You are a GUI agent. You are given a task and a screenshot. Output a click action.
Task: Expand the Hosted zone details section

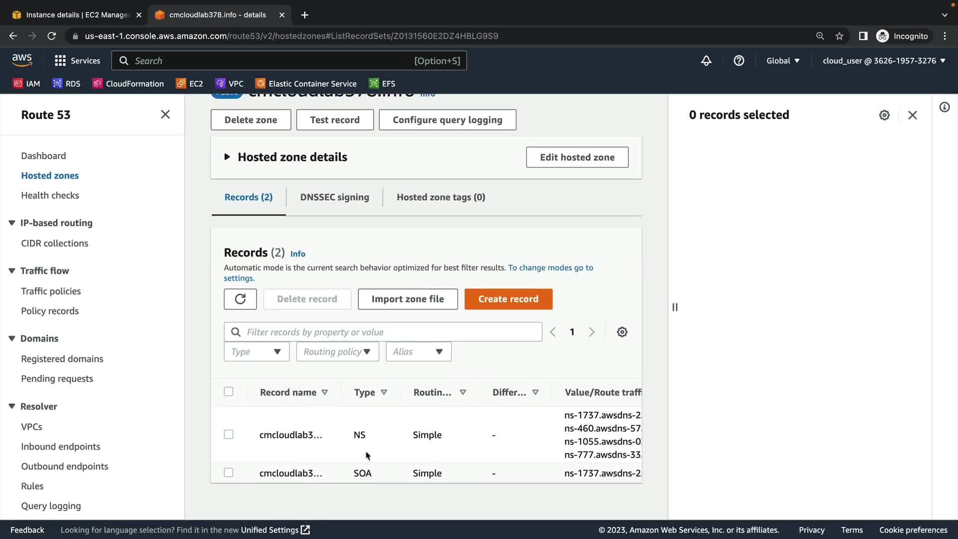tap(227, 157)
